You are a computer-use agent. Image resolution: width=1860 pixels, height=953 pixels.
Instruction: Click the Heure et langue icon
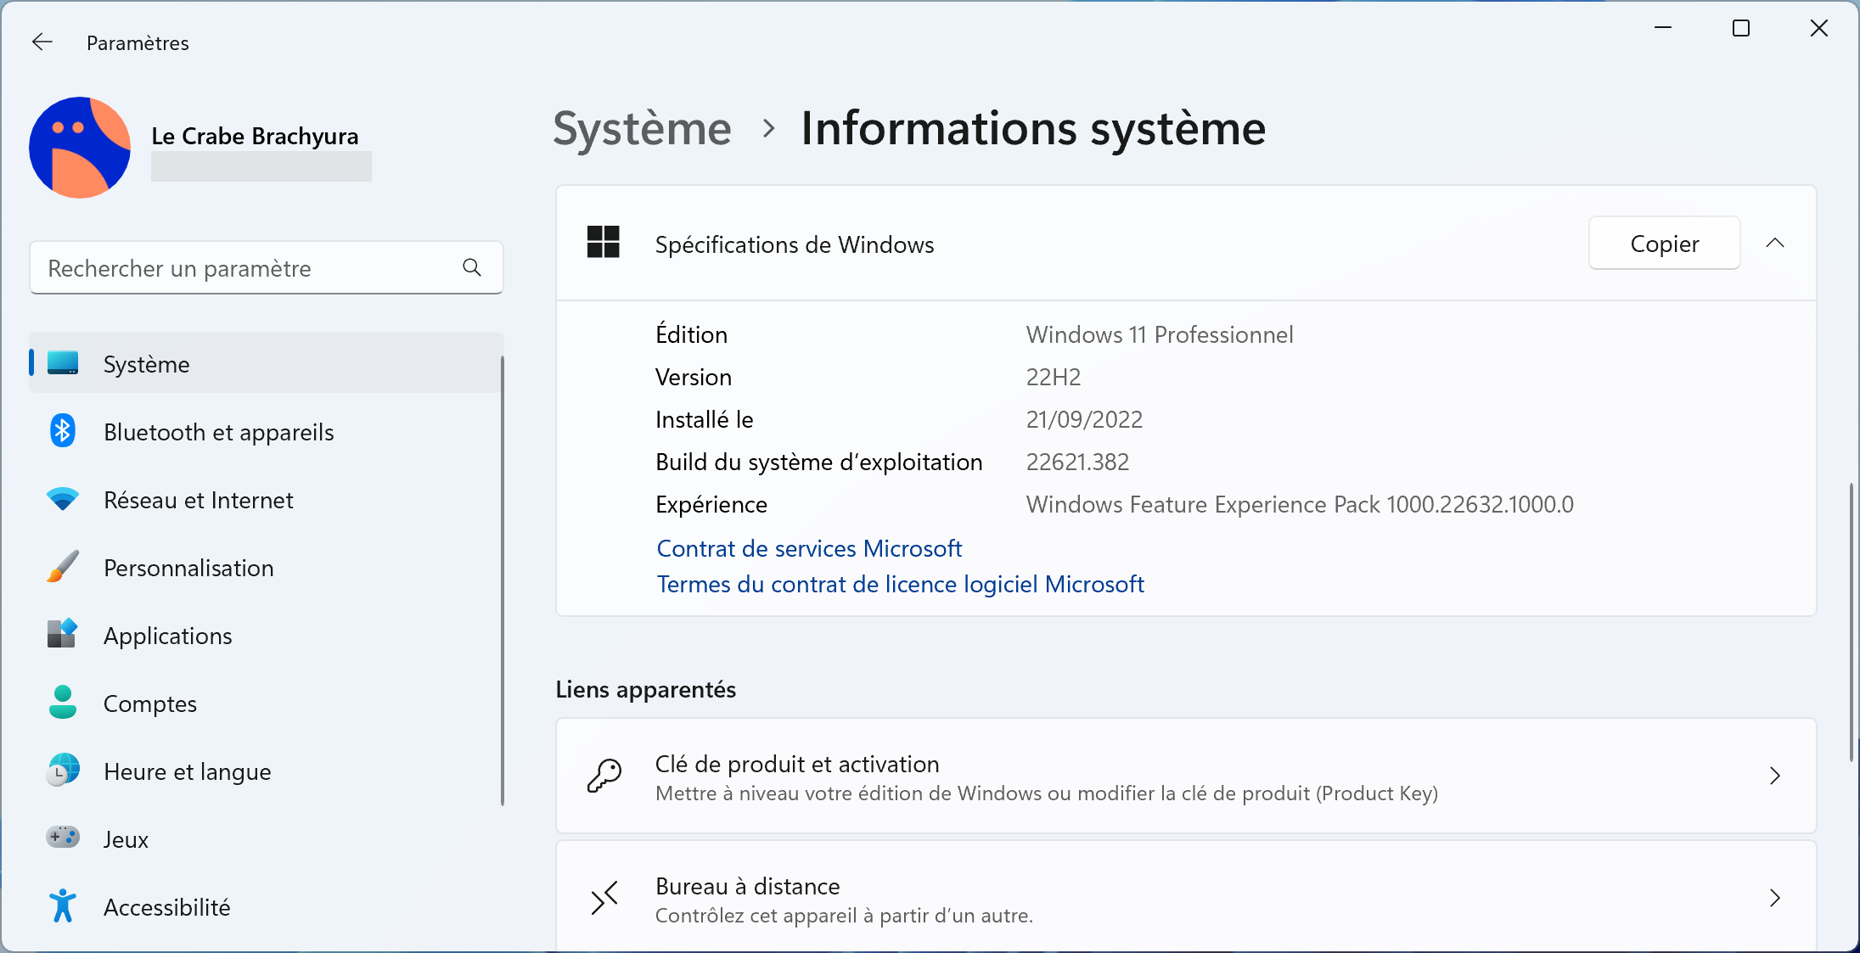[x=62, y=772]
